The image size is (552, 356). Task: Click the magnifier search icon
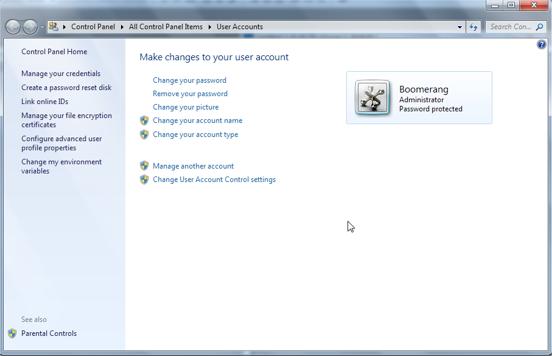pyautogui.click(x=539, y=27)
